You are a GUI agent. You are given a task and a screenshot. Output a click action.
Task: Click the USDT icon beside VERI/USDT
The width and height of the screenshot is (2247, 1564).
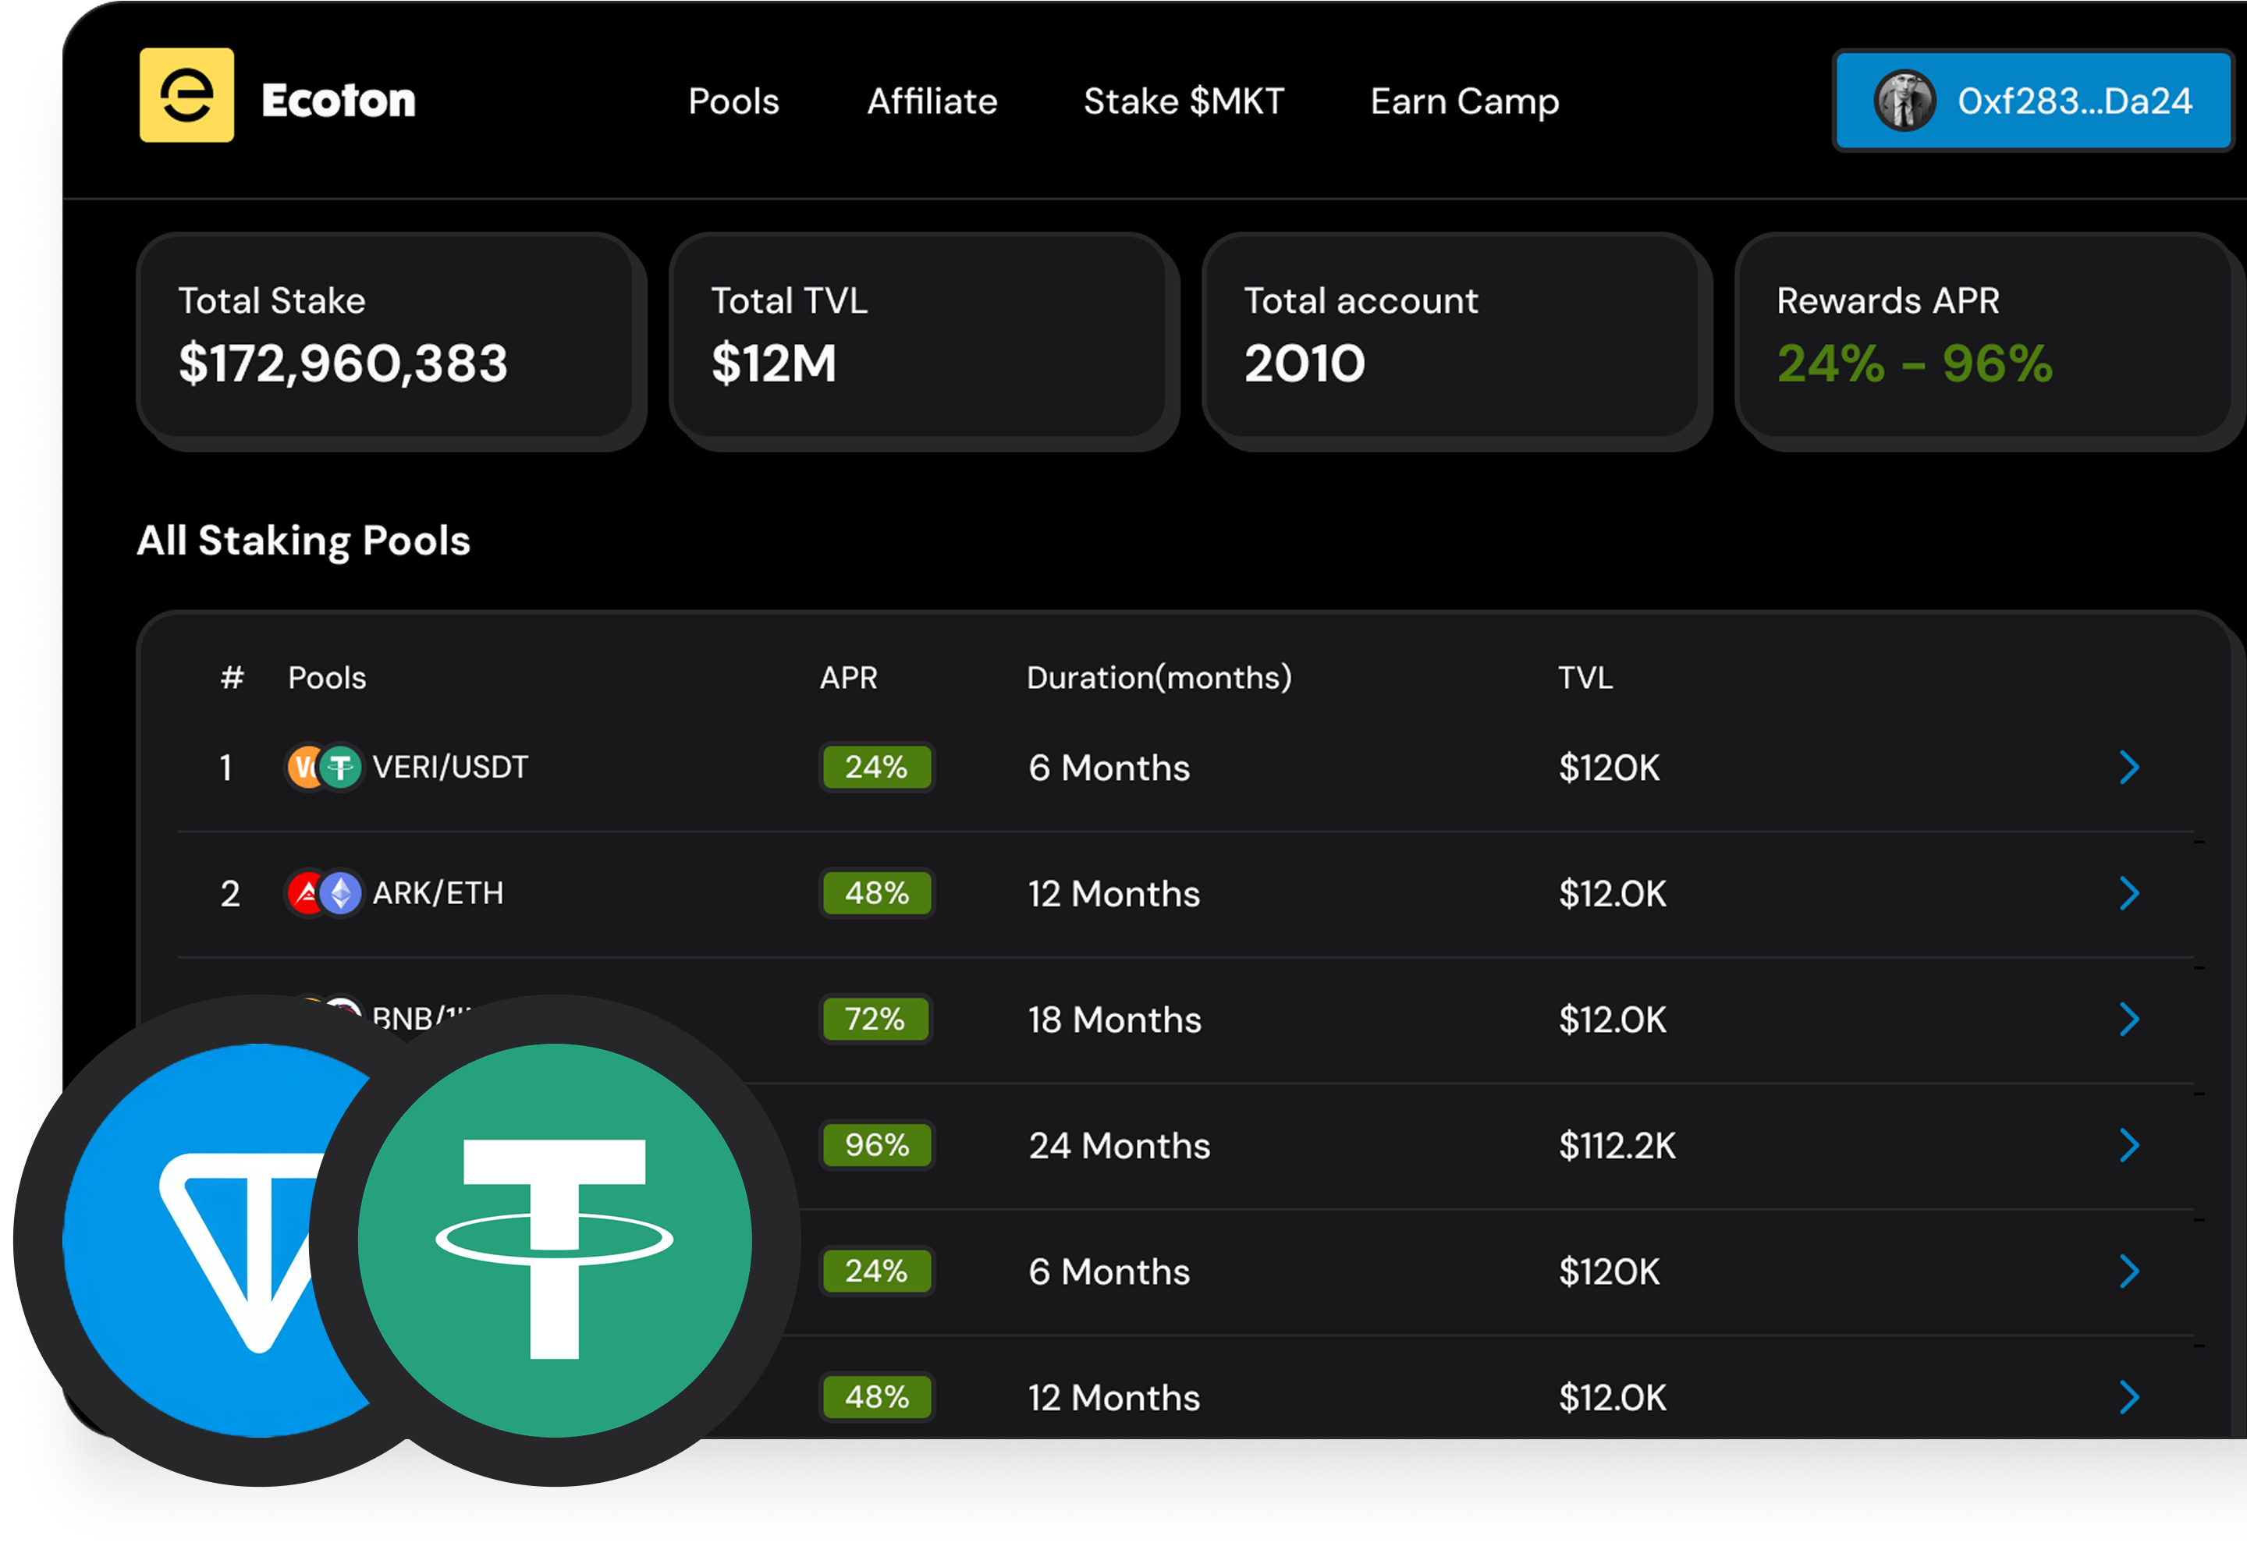pos(341,768)
